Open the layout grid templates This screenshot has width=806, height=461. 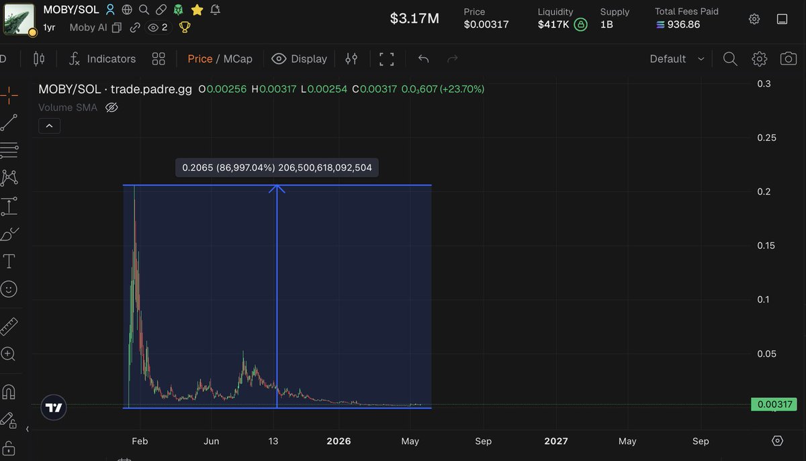click(159, 59)
